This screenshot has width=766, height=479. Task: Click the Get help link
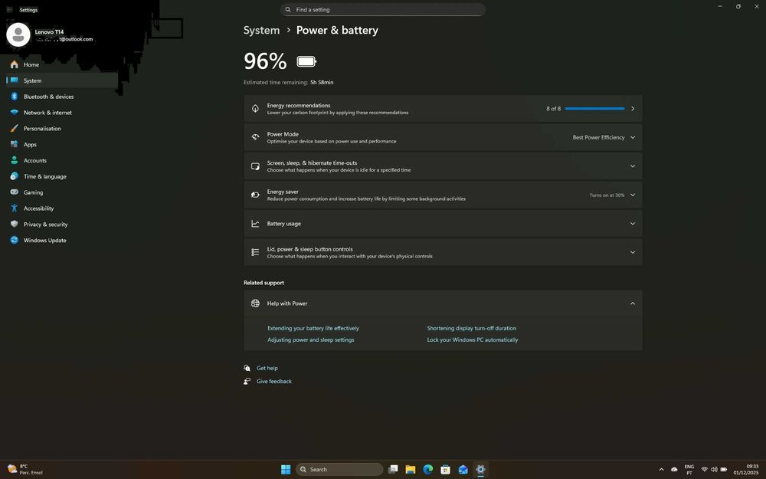coord(267,368)
